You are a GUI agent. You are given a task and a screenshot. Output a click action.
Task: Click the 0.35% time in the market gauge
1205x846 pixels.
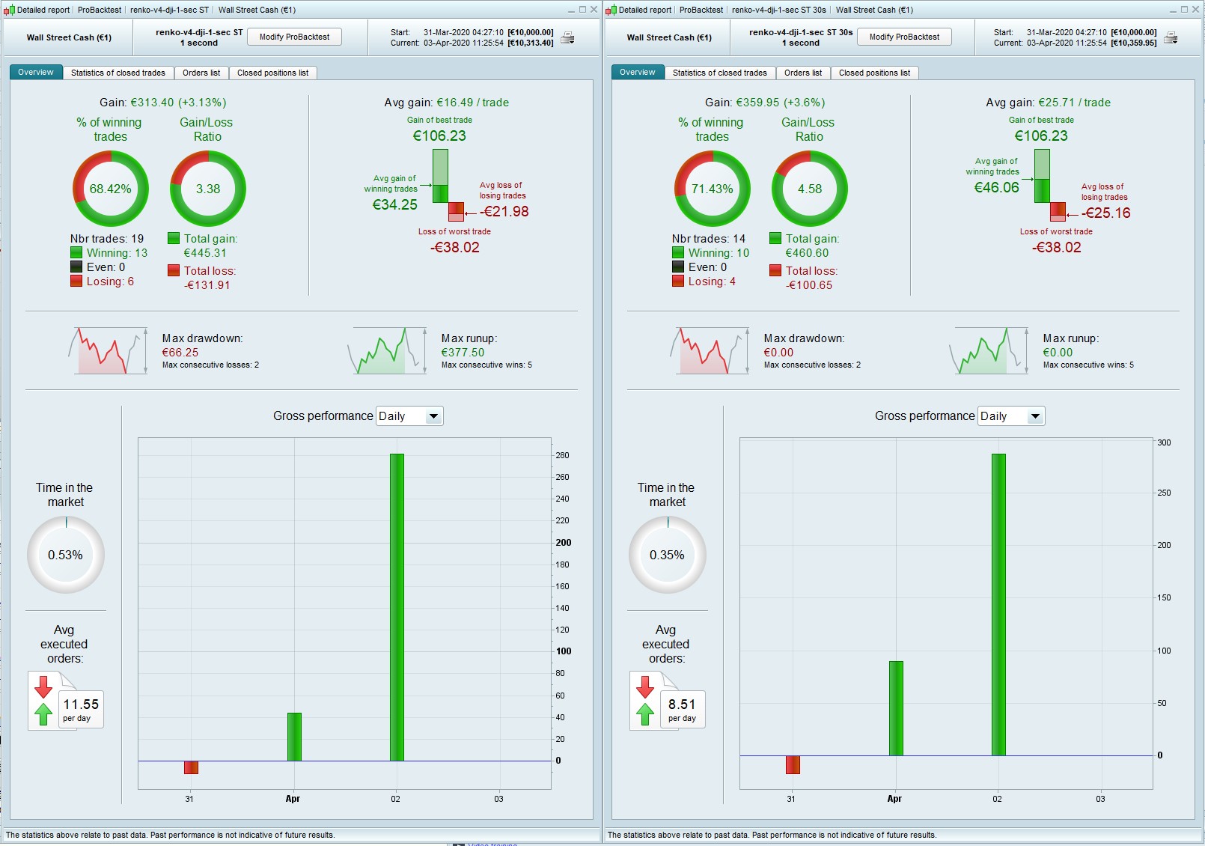point(668,555)
